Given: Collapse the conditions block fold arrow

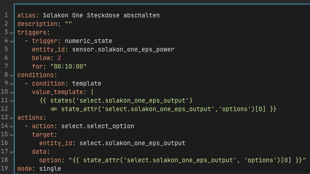Looking at the screenshot, I should pyautogui.click(x=11, y=75).
